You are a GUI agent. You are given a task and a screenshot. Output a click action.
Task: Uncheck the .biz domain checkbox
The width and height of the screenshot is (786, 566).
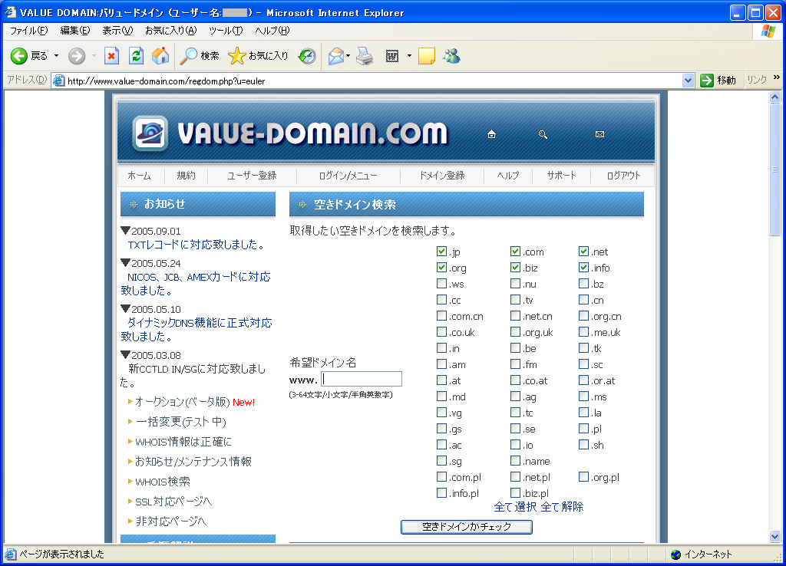[x=515, y=268]
